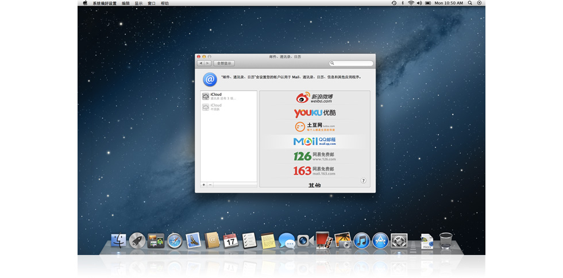
Task: Select the active iCloud account
Action: coord(228,96)
